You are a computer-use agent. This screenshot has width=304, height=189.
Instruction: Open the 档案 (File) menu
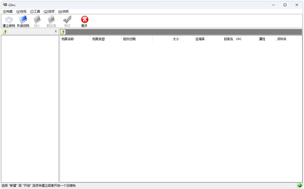pos(8,11)
